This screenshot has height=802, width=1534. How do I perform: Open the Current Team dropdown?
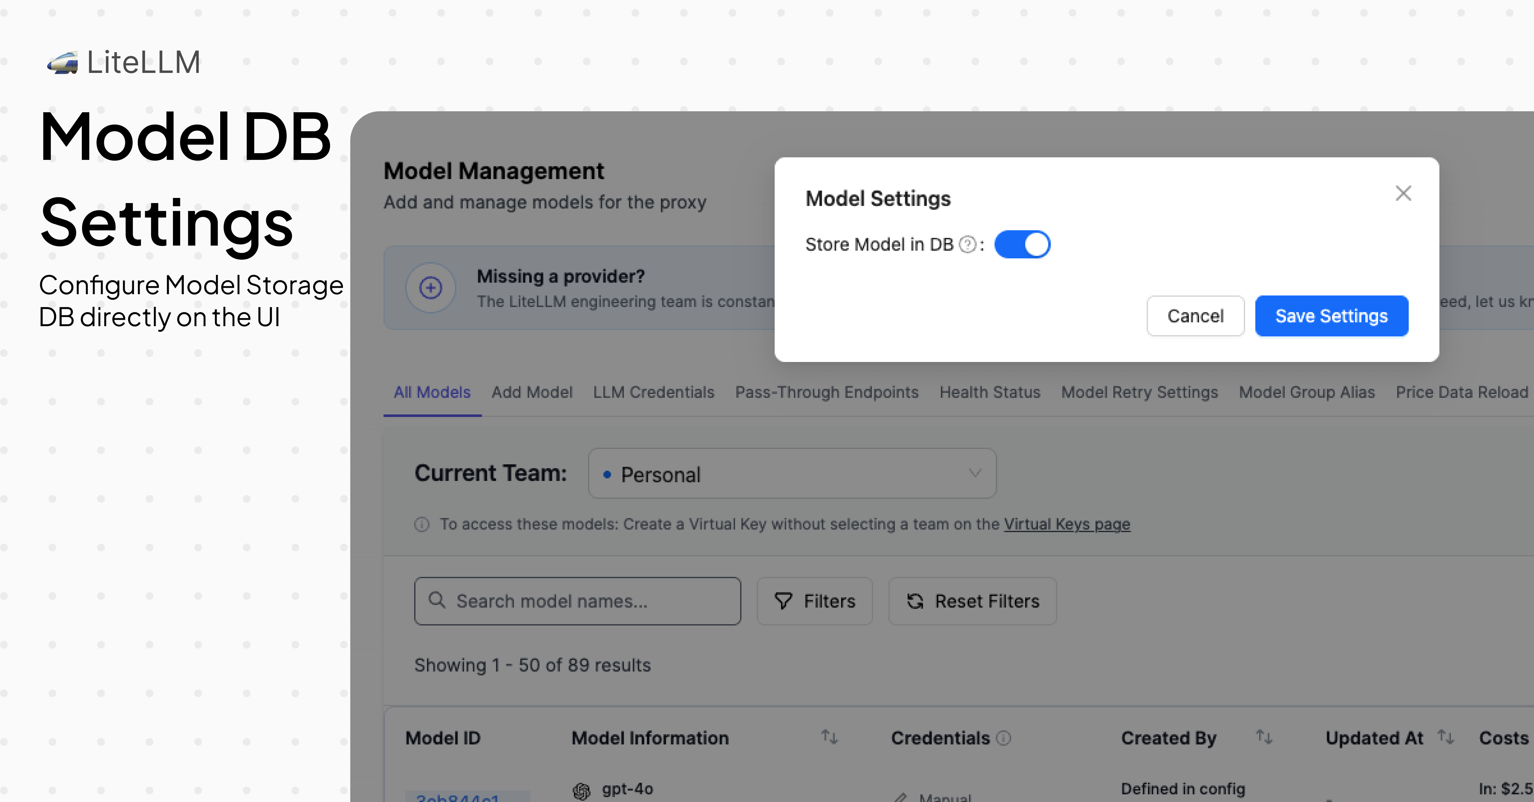coord(792,474)
